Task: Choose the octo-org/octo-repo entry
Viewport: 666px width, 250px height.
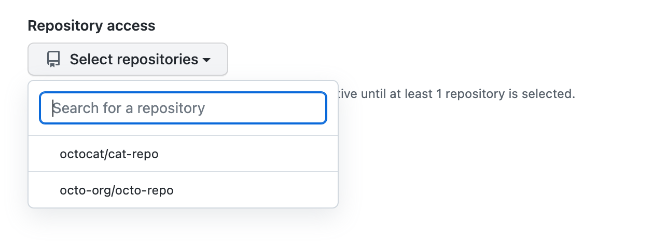Action: [117, 190]
